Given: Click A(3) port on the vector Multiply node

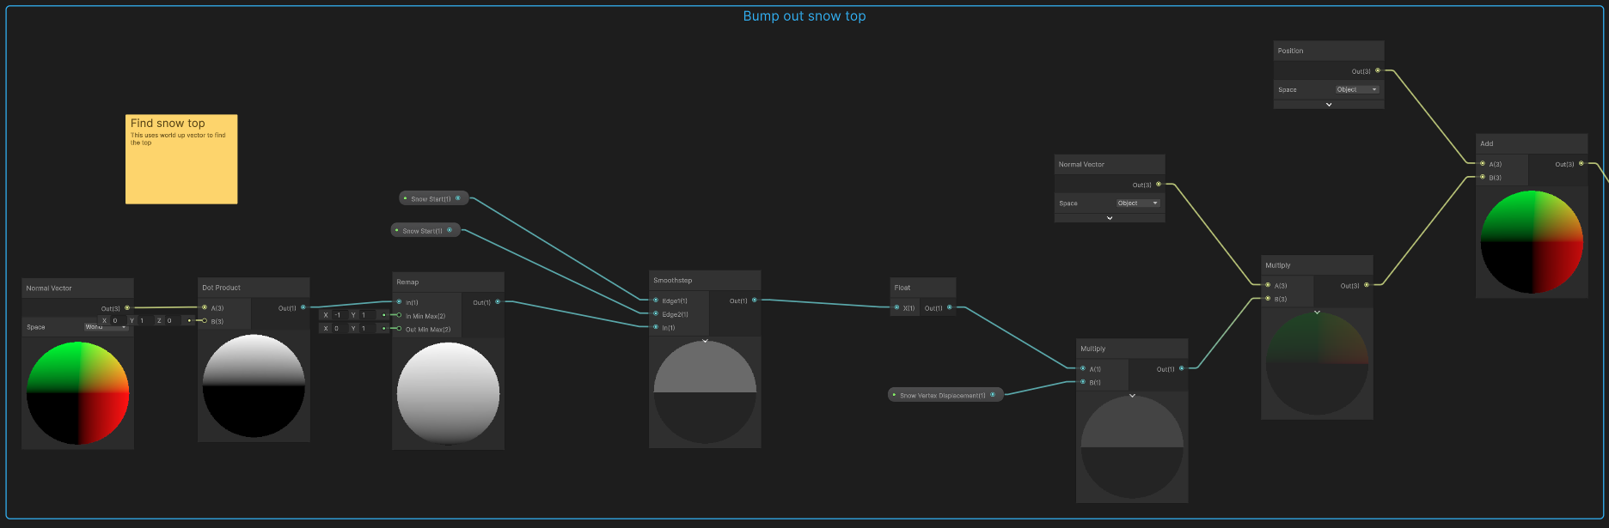Looking at the screenshot, I should point(1268,285).
